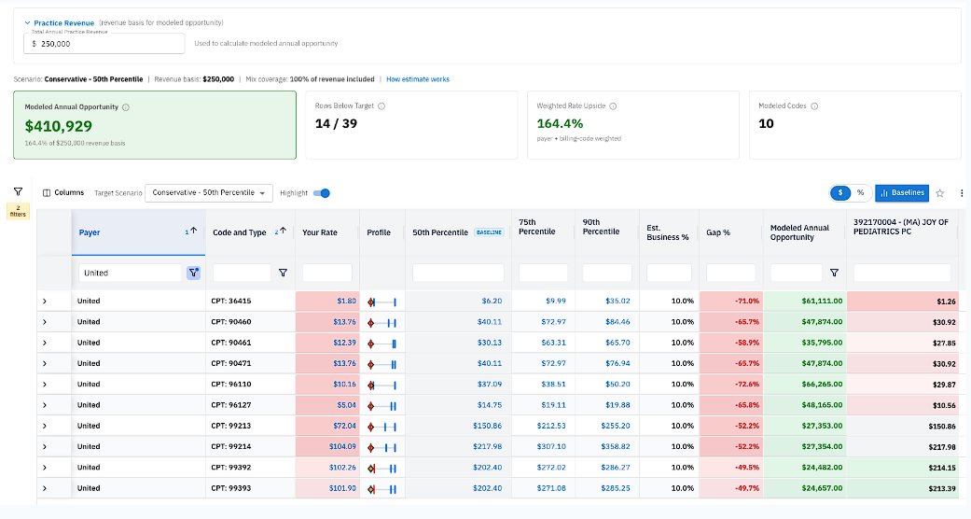Select the $214.15 Joy of Pediatrics cell
Viewport: 971px width, 519px height.
pos(903,468)
